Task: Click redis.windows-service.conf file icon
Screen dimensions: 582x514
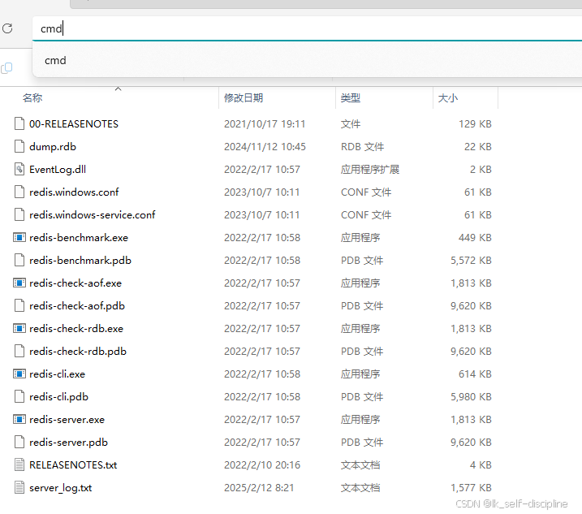Action: 19,214
